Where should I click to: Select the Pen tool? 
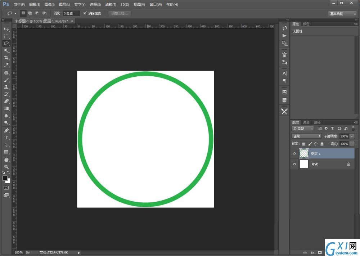pos(6,130)
